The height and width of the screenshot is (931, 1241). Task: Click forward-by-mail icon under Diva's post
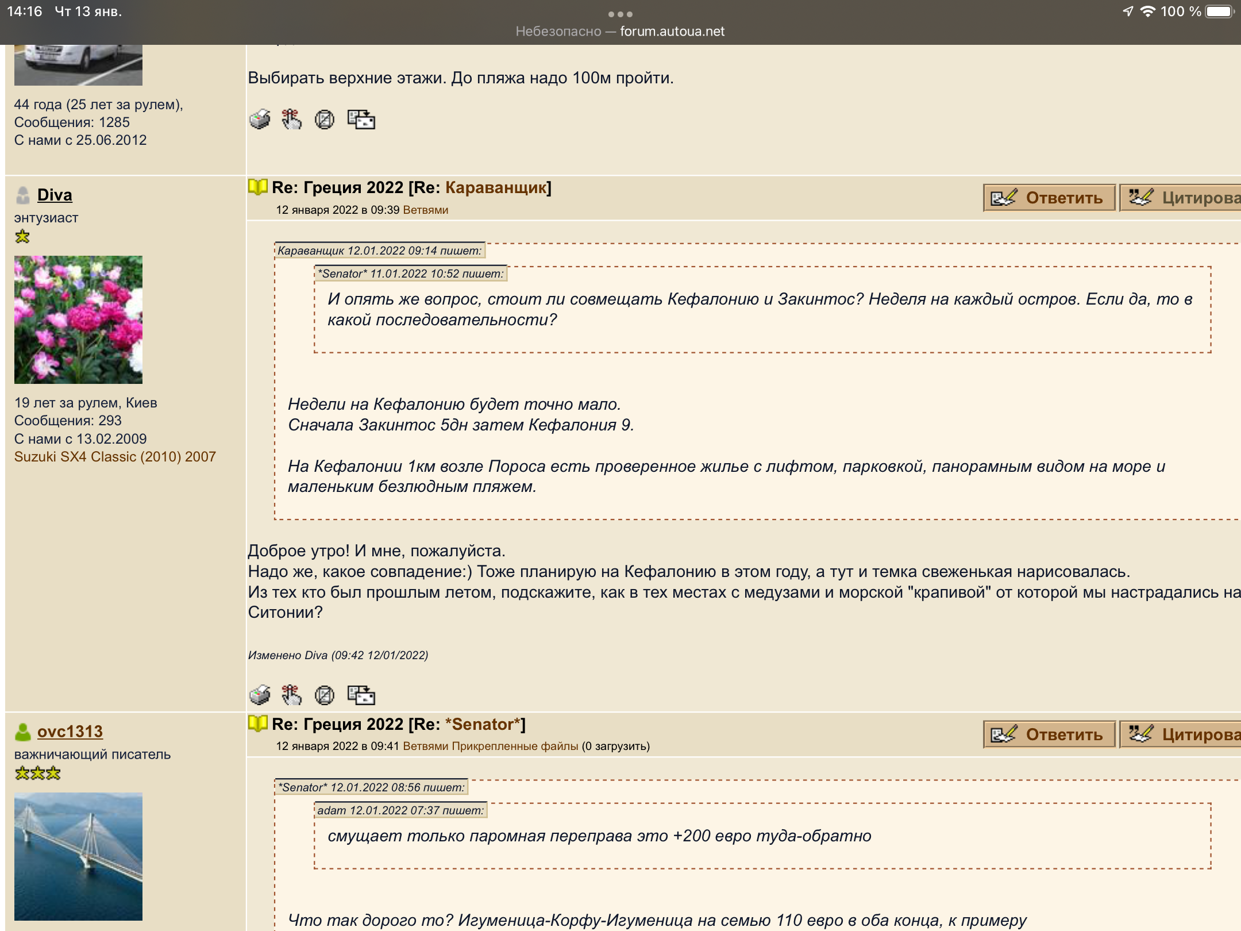361,695
